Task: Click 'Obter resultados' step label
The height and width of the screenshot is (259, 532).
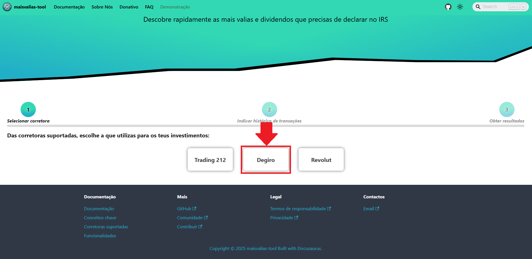Action: 507,121
